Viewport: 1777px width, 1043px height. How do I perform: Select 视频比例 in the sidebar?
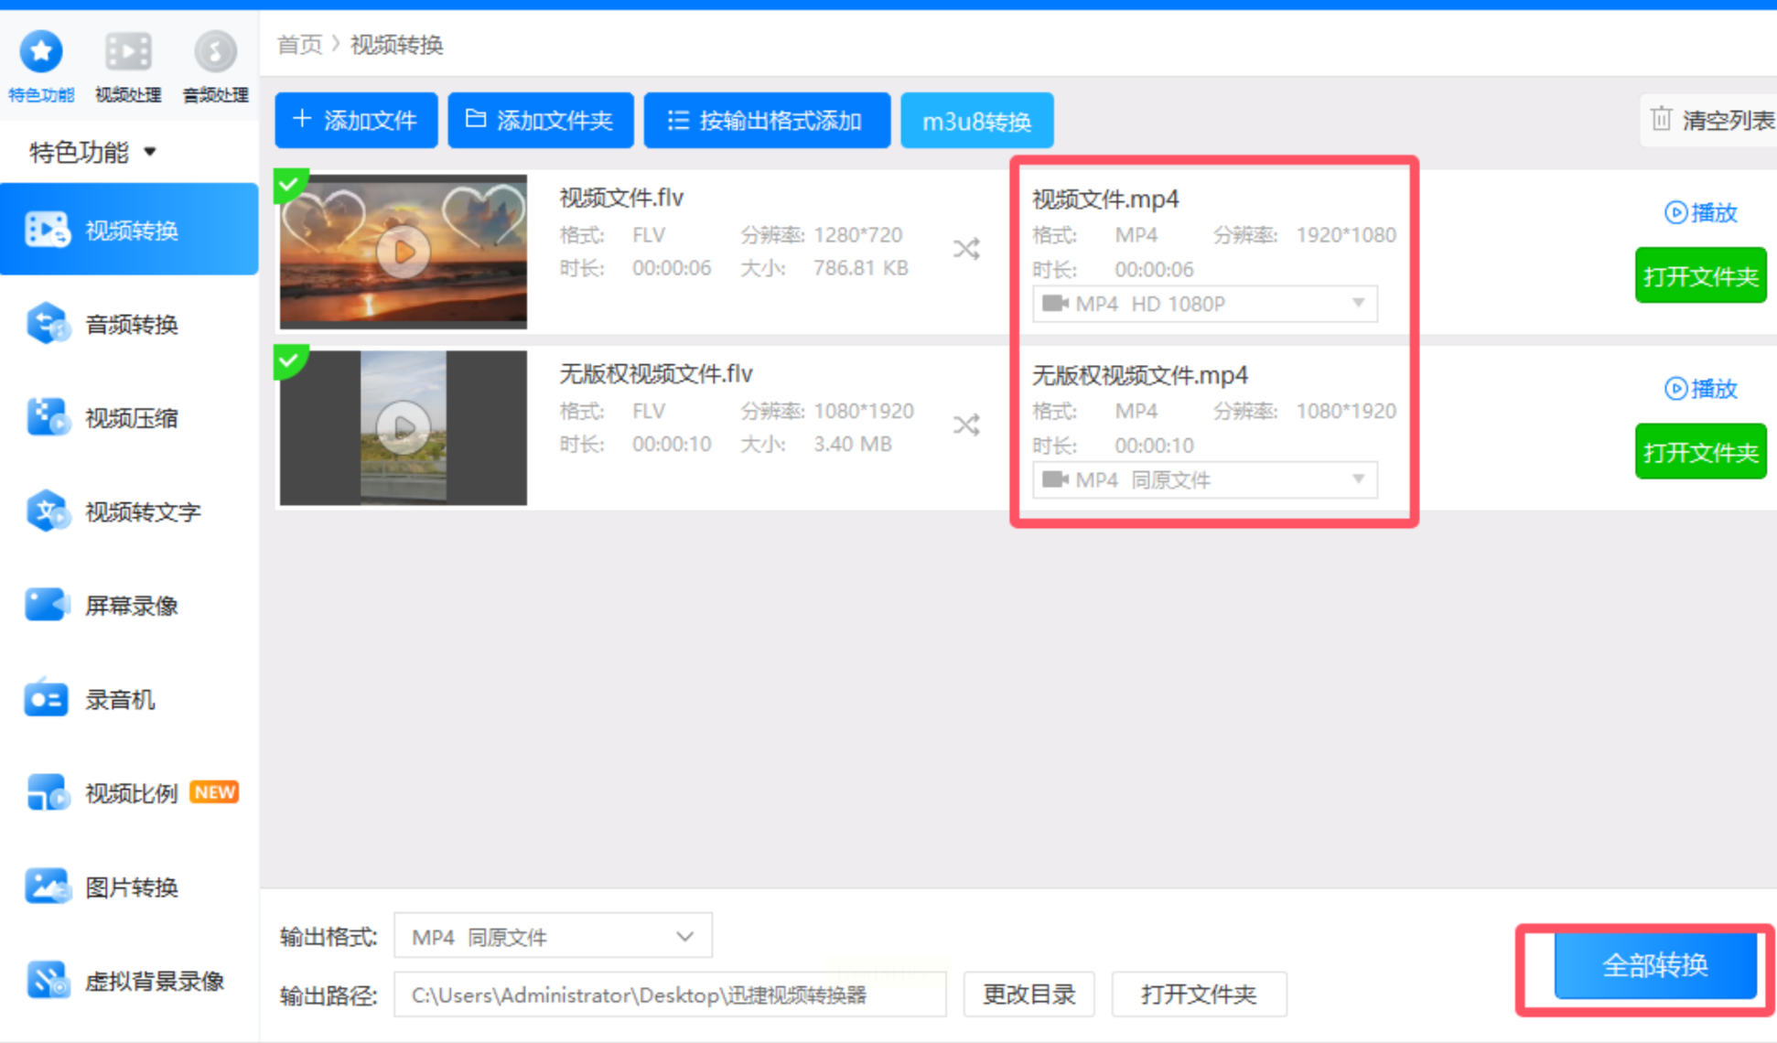pyautogui.click(x=130, y=793)
